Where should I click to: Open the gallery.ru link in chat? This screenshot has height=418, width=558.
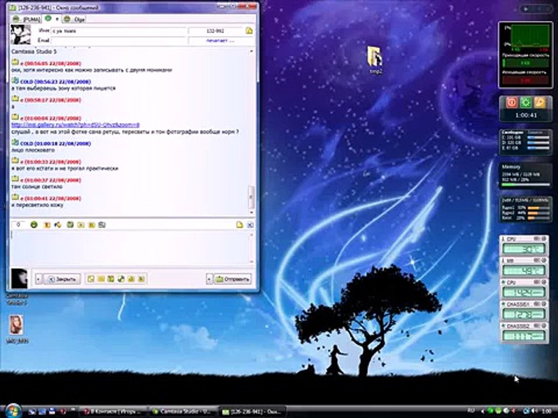click(76, 125)
